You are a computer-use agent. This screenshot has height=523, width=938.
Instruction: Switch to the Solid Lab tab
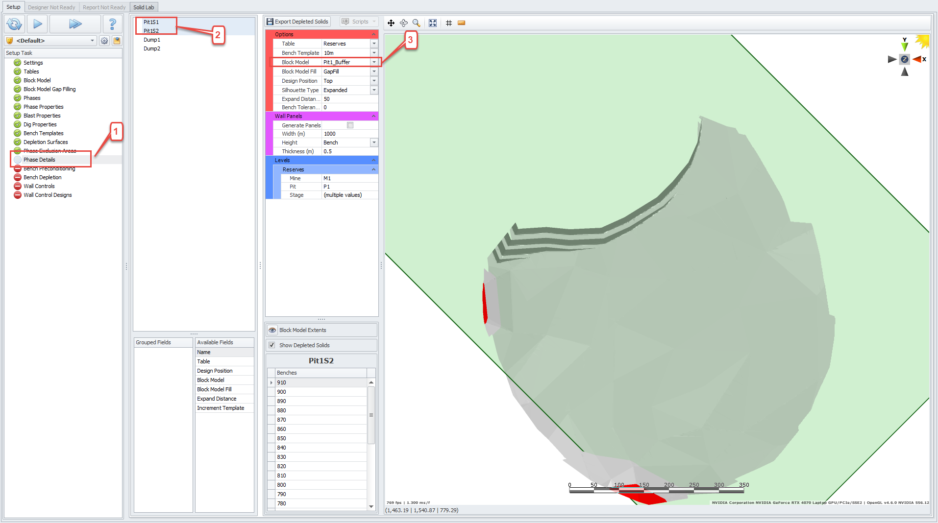144,7
